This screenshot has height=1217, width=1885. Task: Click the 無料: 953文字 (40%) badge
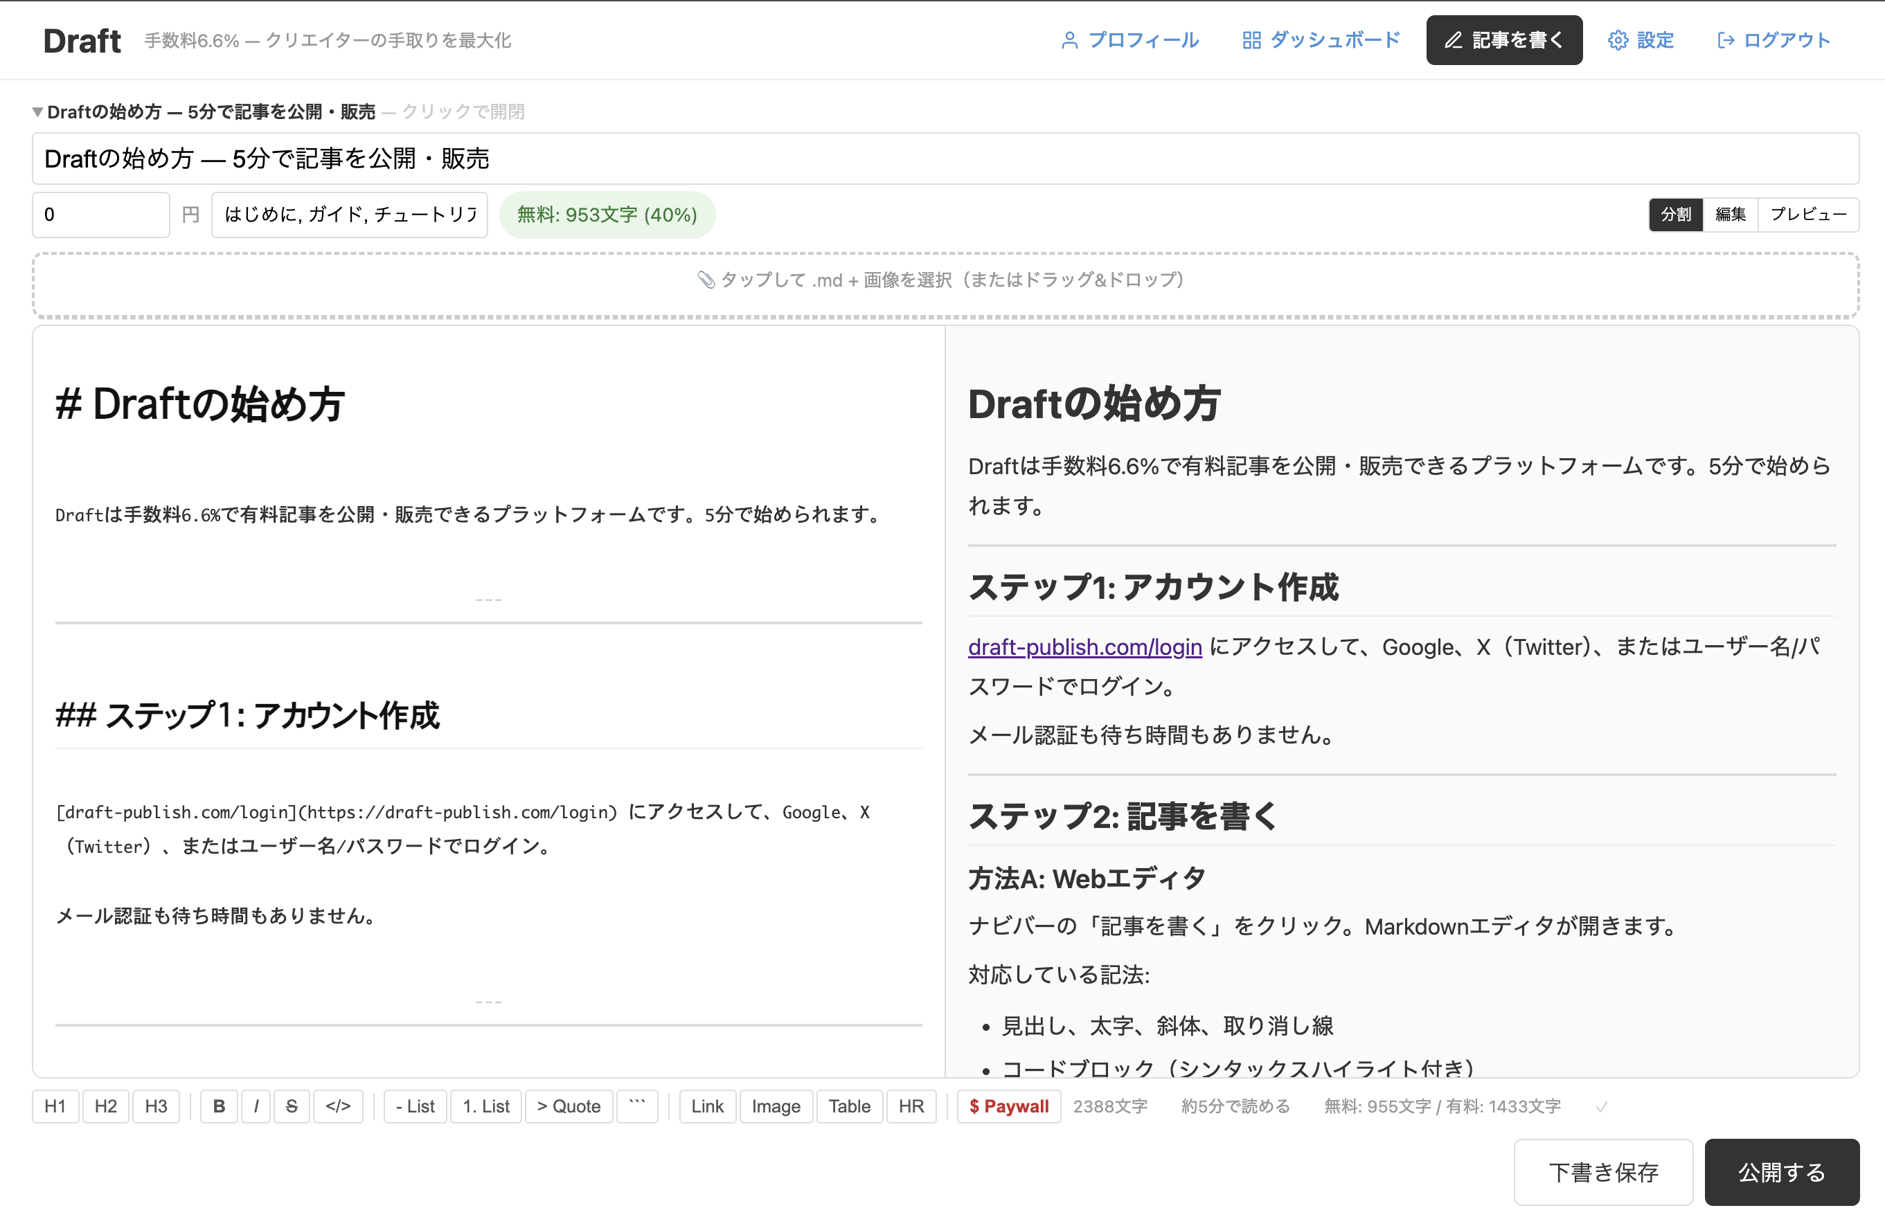(x=607, y=214)
